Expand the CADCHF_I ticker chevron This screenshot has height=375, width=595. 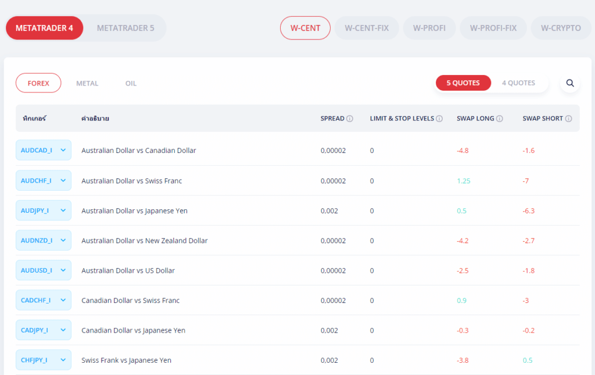tap(63, 300)
